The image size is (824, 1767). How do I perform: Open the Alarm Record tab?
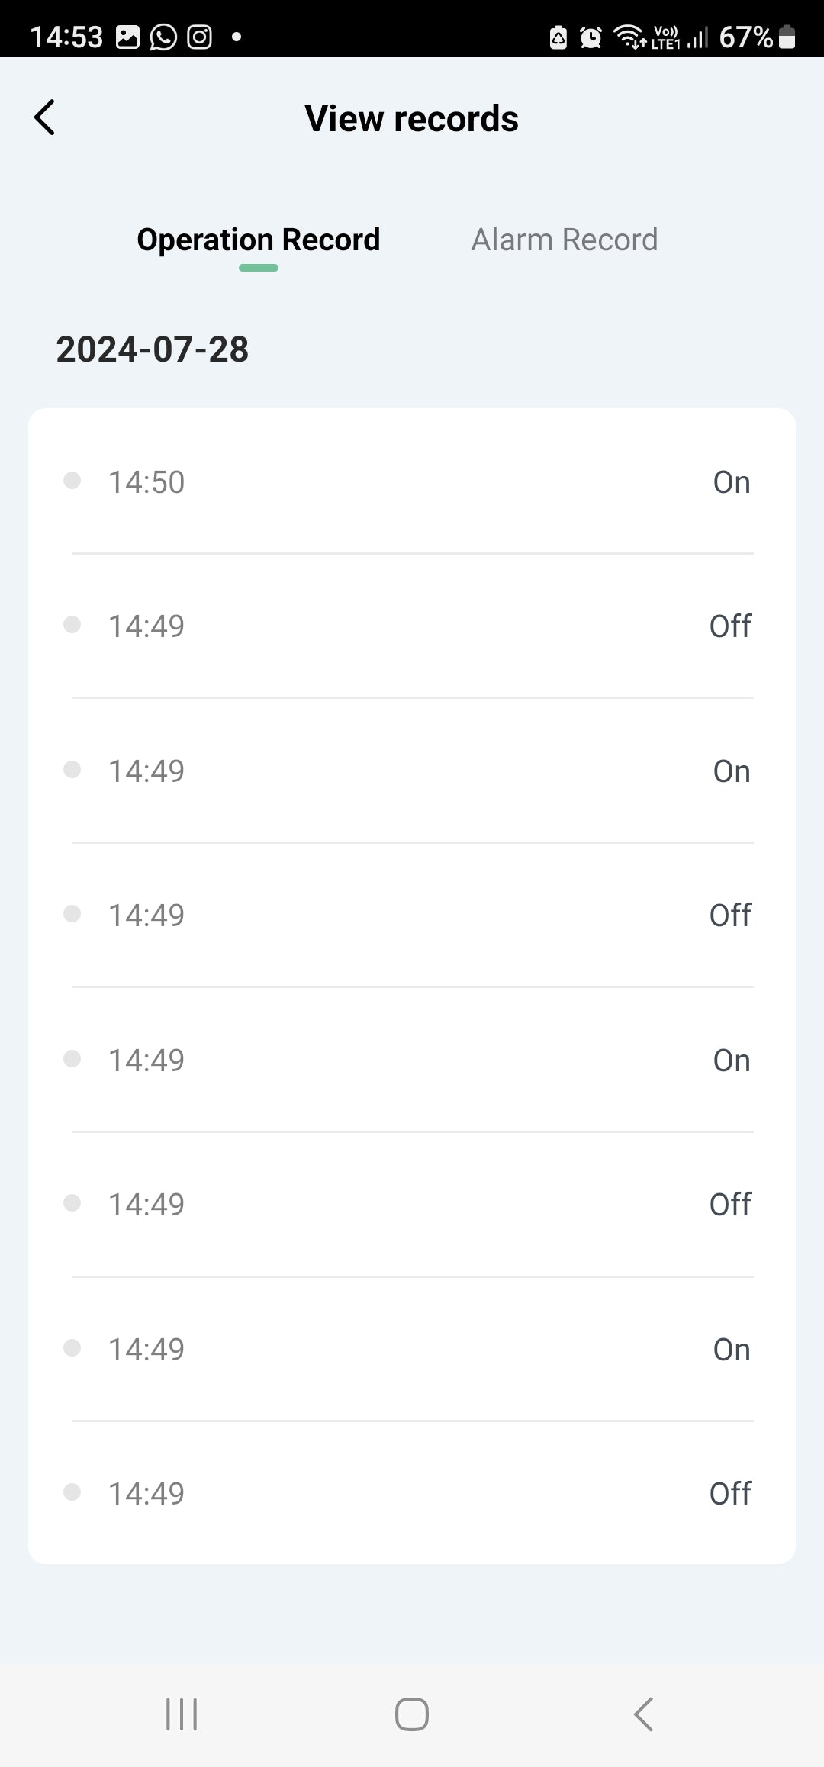[564, 240]
